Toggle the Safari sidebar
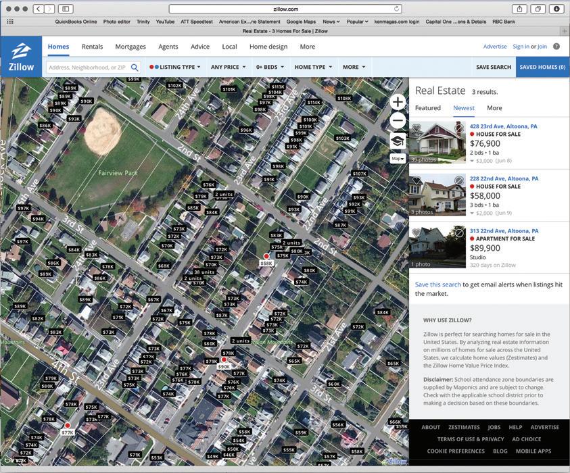 click(66, 9)
